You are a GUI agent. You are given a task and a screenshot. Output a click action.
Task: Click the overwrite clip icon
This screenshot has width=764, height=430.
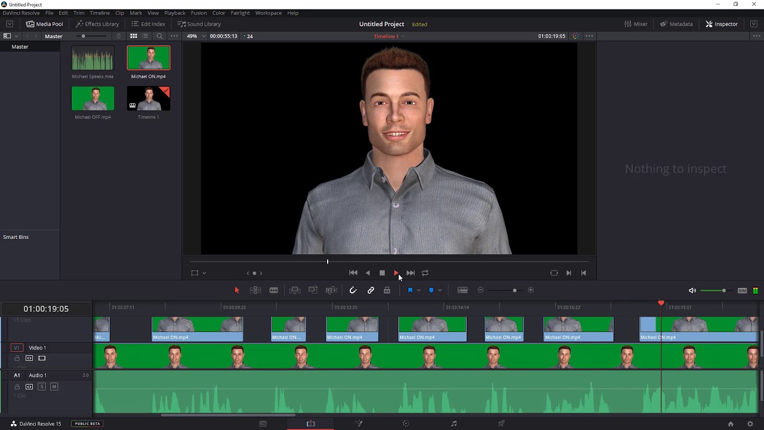point(313,290)
